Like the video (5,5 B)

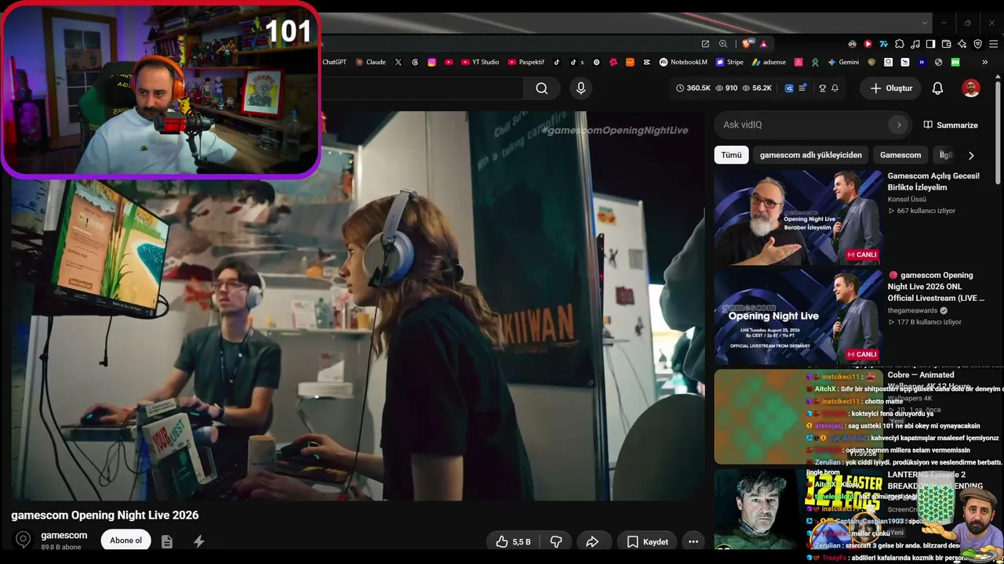pyautogui.click(x=513, y=541)
